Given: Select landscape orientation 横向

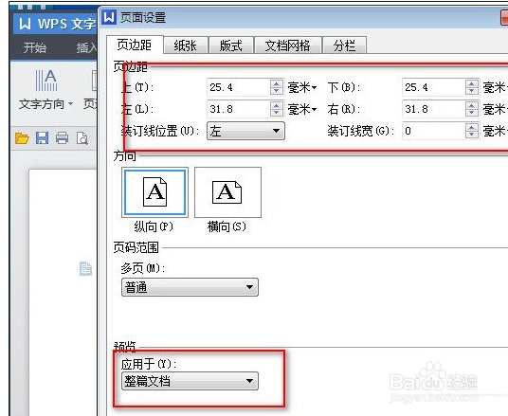Looking at the screenshot, I should tap(227, 192).
